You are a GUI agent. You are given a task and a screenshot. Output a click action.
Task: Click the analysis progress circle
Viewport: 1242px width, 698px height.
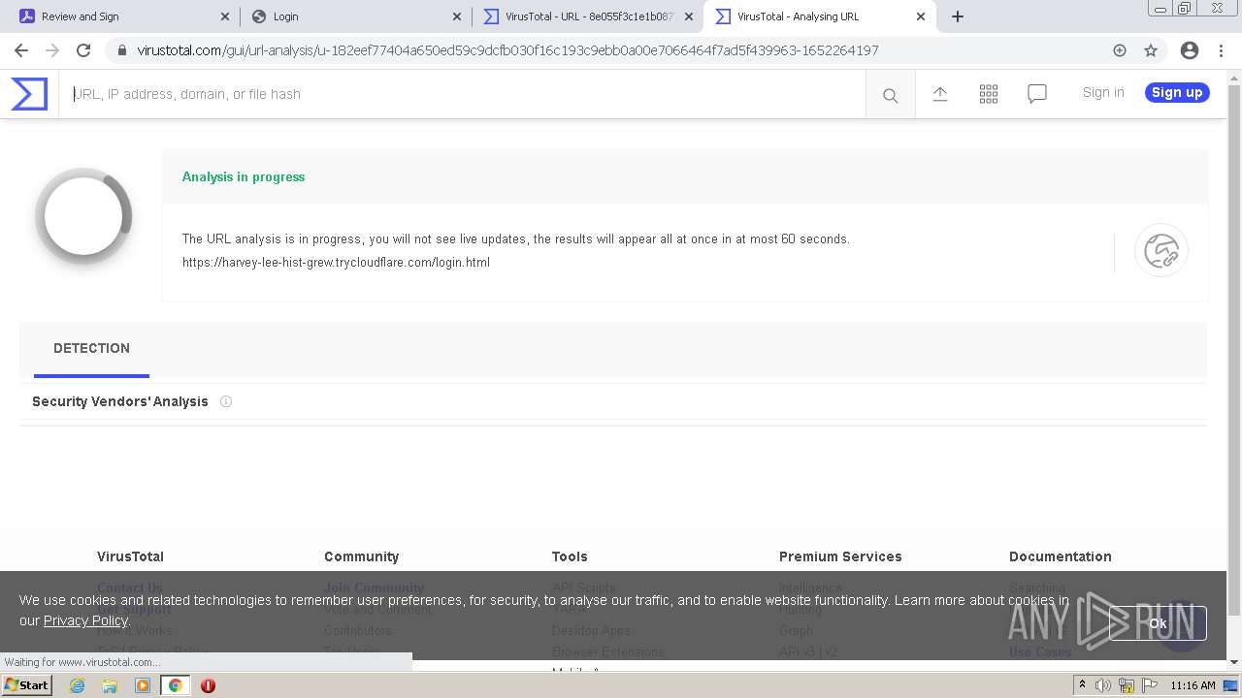[83, 216]
